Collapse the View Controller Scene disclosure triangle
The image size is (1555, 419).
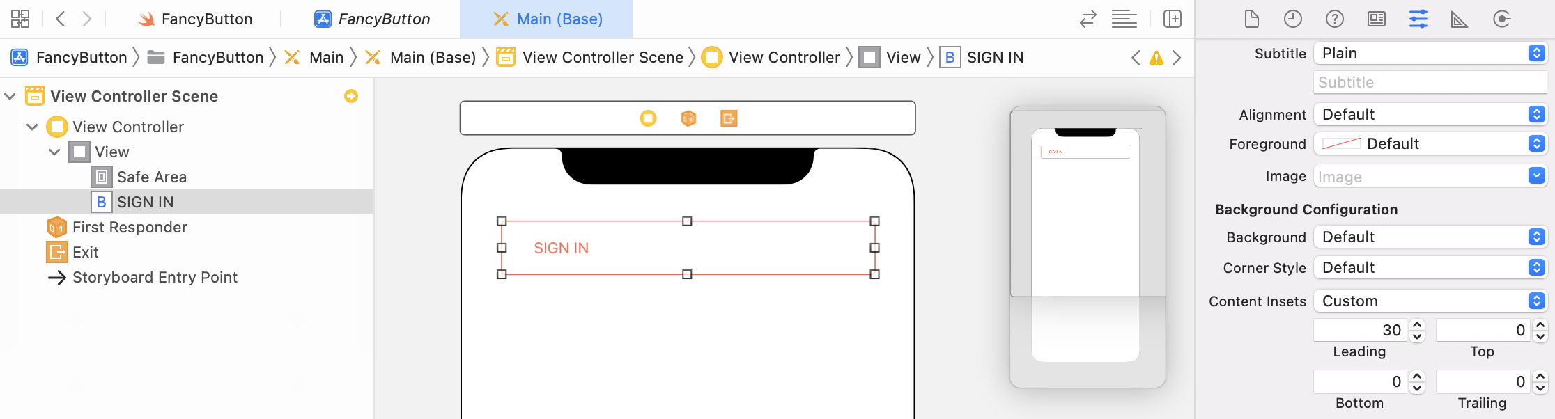click(10, 96)
